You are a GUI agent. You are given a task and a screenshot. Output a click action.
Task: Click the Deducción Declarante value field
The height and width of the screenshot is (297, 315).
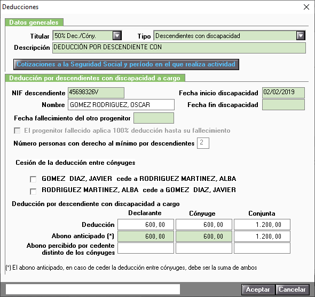[x=146, y=225]
